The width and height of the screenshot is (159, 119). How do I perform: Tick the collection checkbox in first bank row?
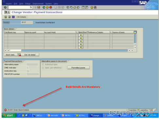click(x=111, y=35)
